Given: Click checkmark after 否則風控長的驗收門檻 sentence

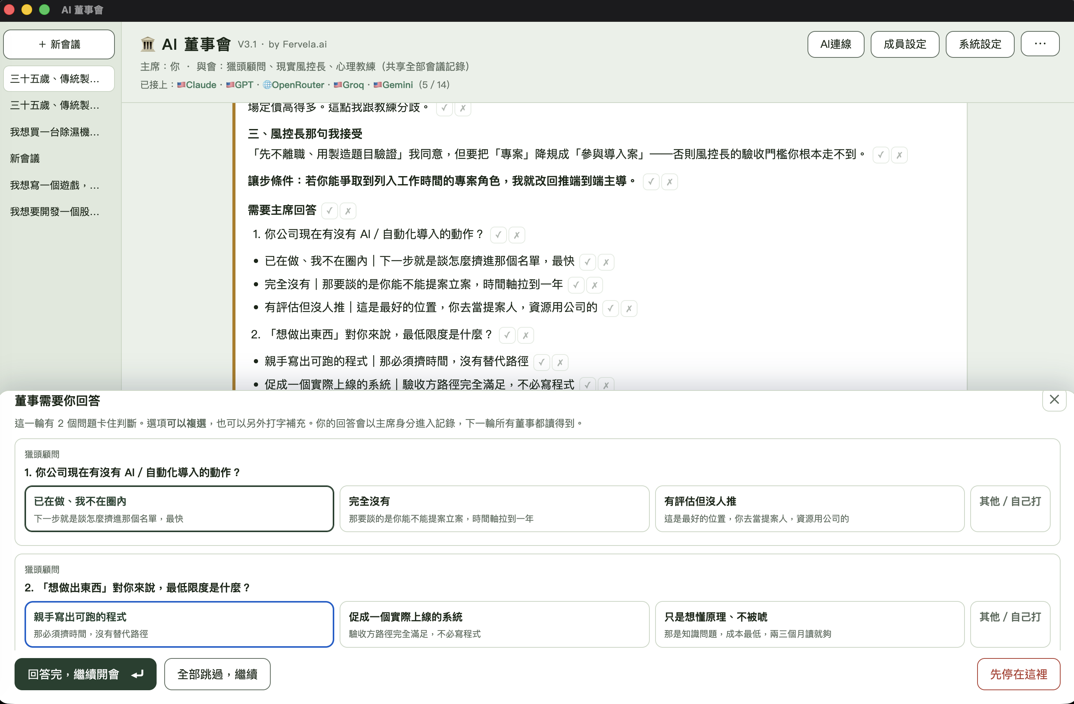Looking at the screenshot, I should point(880,155).
